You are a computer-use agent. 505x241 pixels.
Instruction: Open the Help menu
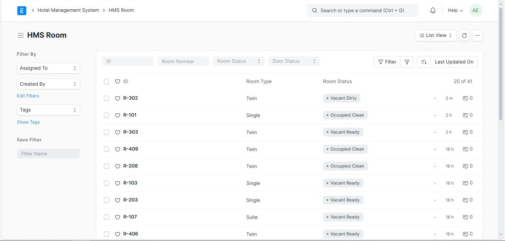click(455, 11)
